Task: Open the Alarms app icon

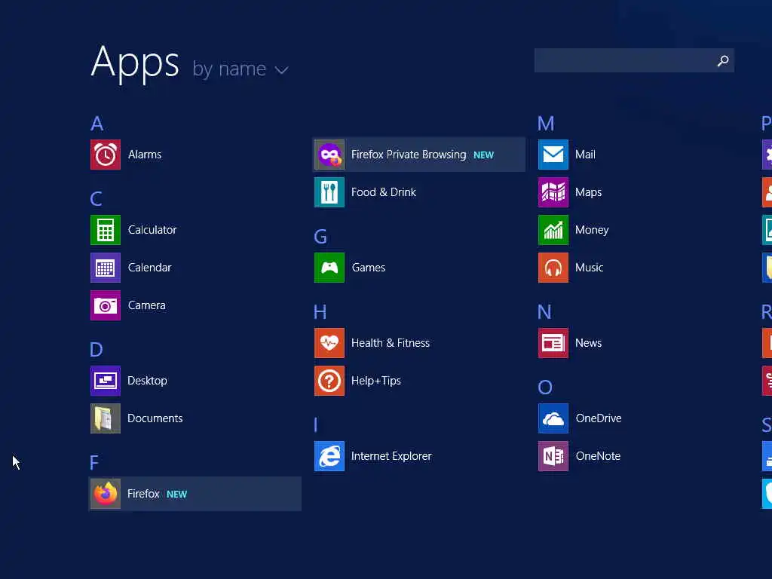Action: pyautogui.click(x=106, y=155)
